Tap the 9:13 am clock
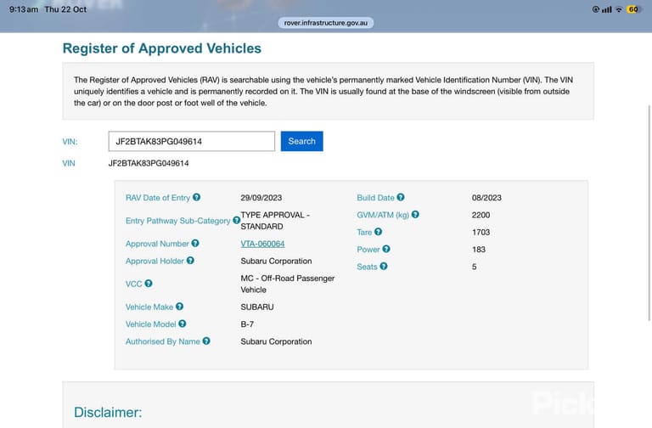652x428 pixels. coord(24,9)
